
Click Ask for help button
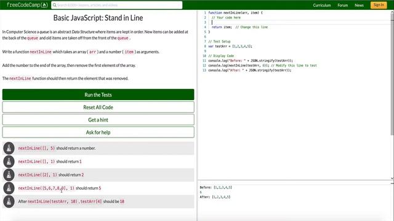click(98, 133)
